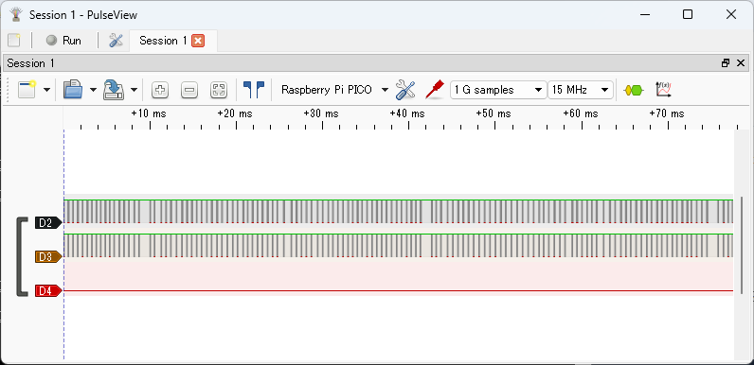Expand the save options dropdown arrow

coord(134,90)
